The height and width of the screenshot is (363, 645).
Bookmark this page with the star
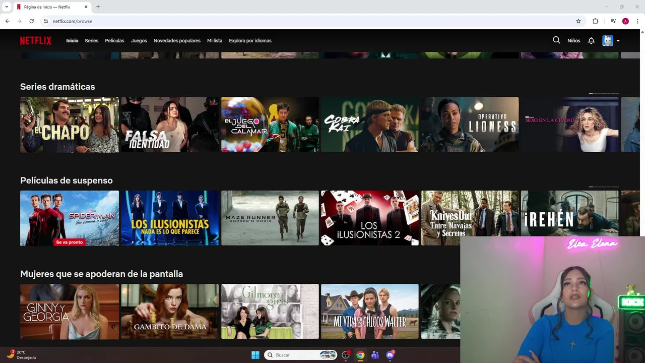click(x=578, y=21)
